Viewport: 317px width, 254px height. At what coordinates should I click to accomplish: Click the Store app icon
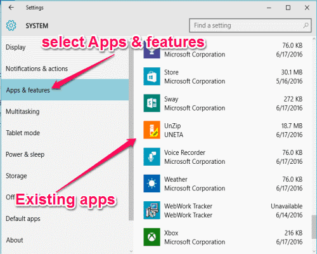[x=152, y=76]
